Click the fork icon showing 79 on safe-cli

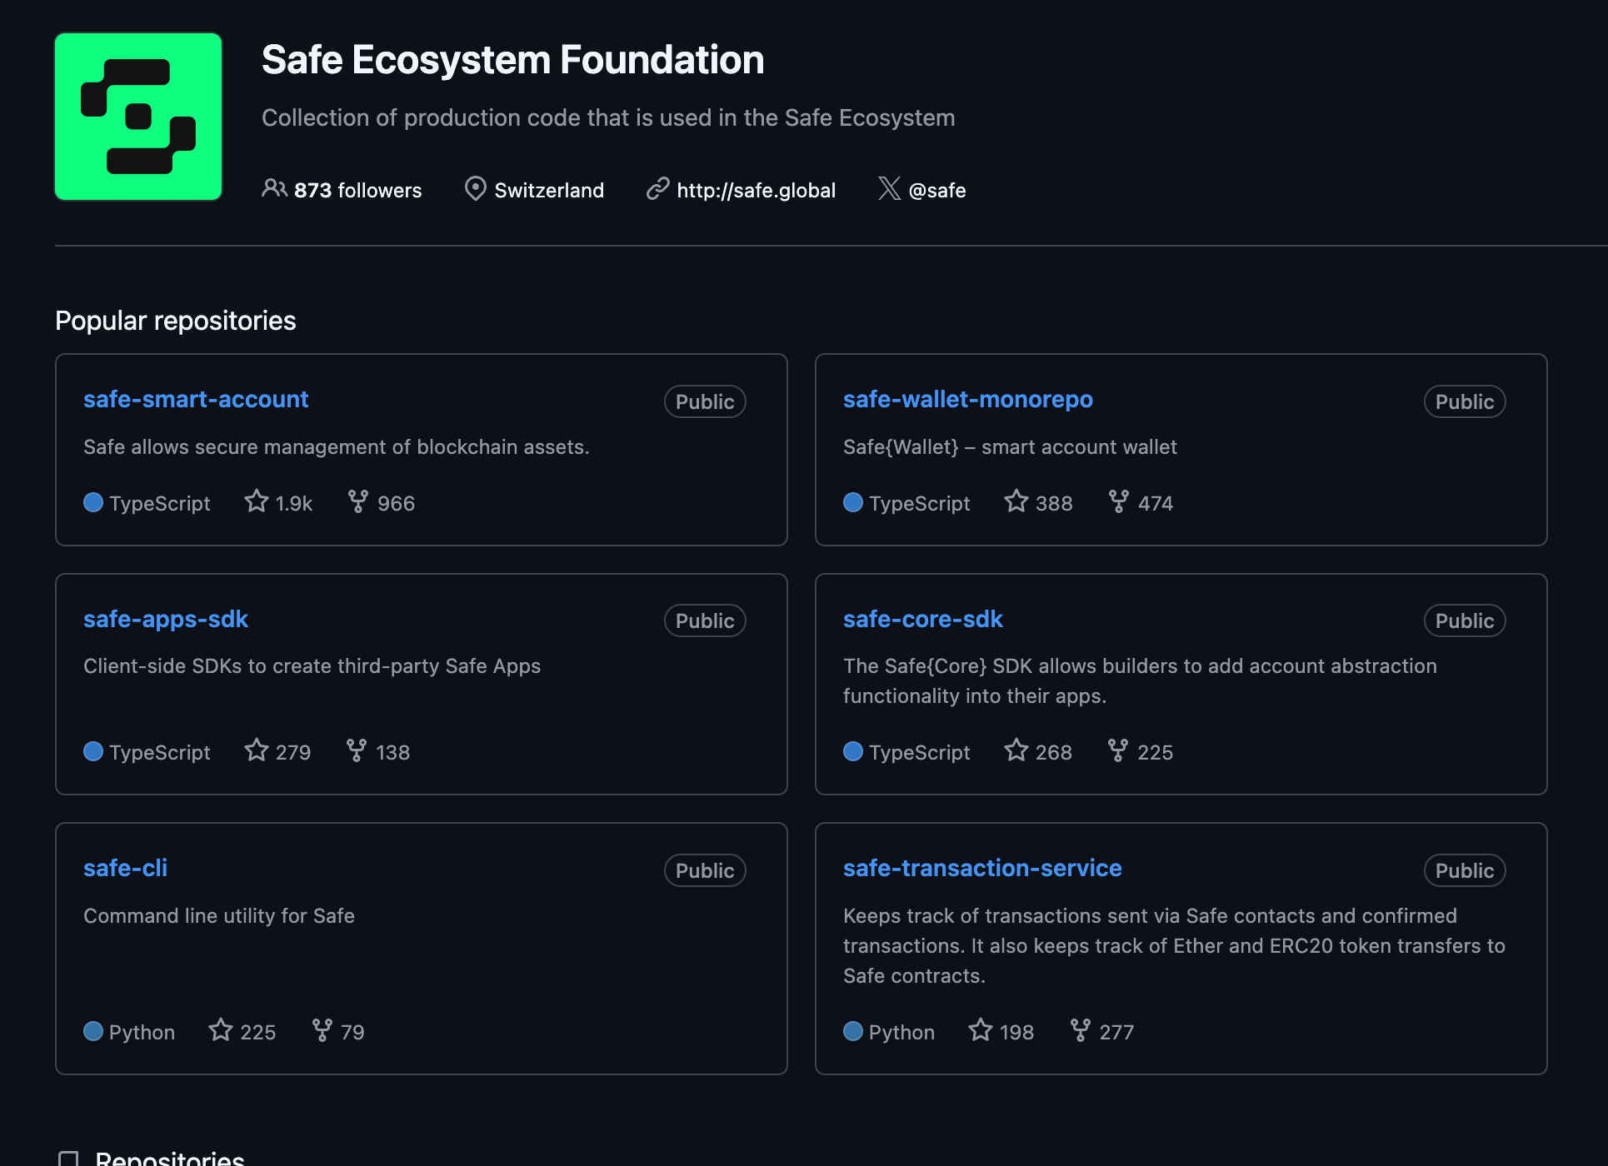322,1030
